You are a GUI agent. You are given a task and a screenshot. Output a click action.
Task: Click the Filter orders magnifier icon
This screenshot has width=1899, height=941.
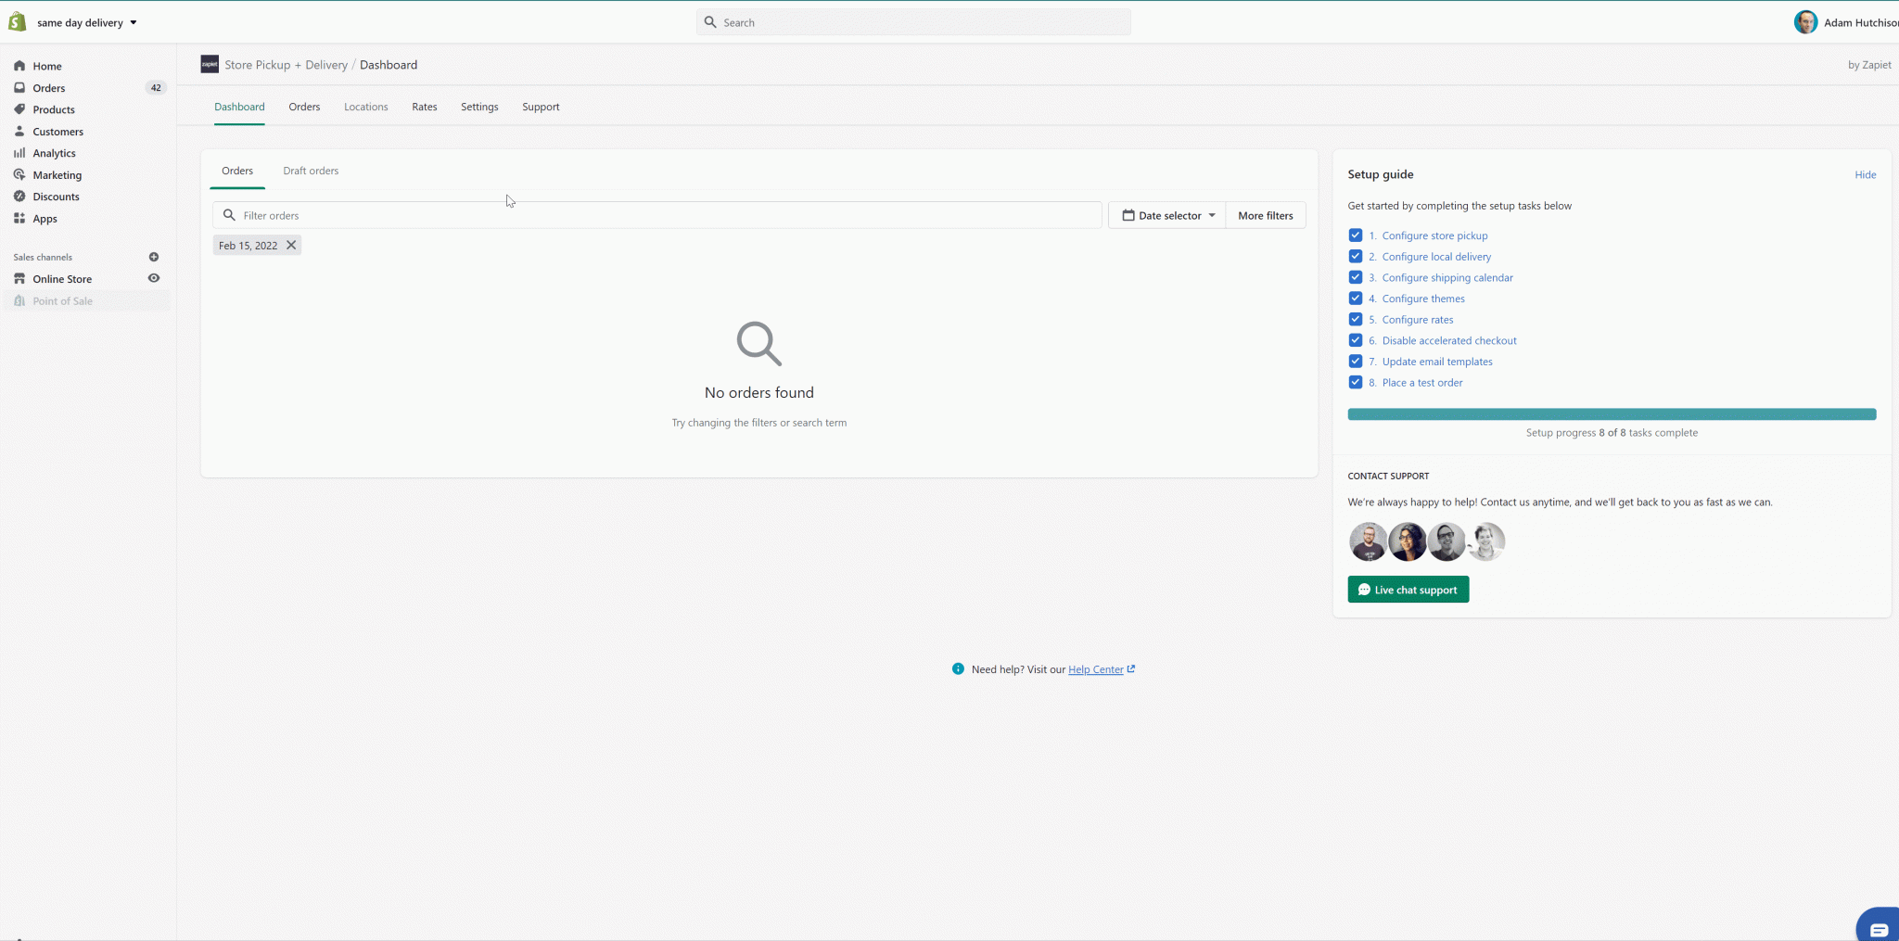(229, 215)
